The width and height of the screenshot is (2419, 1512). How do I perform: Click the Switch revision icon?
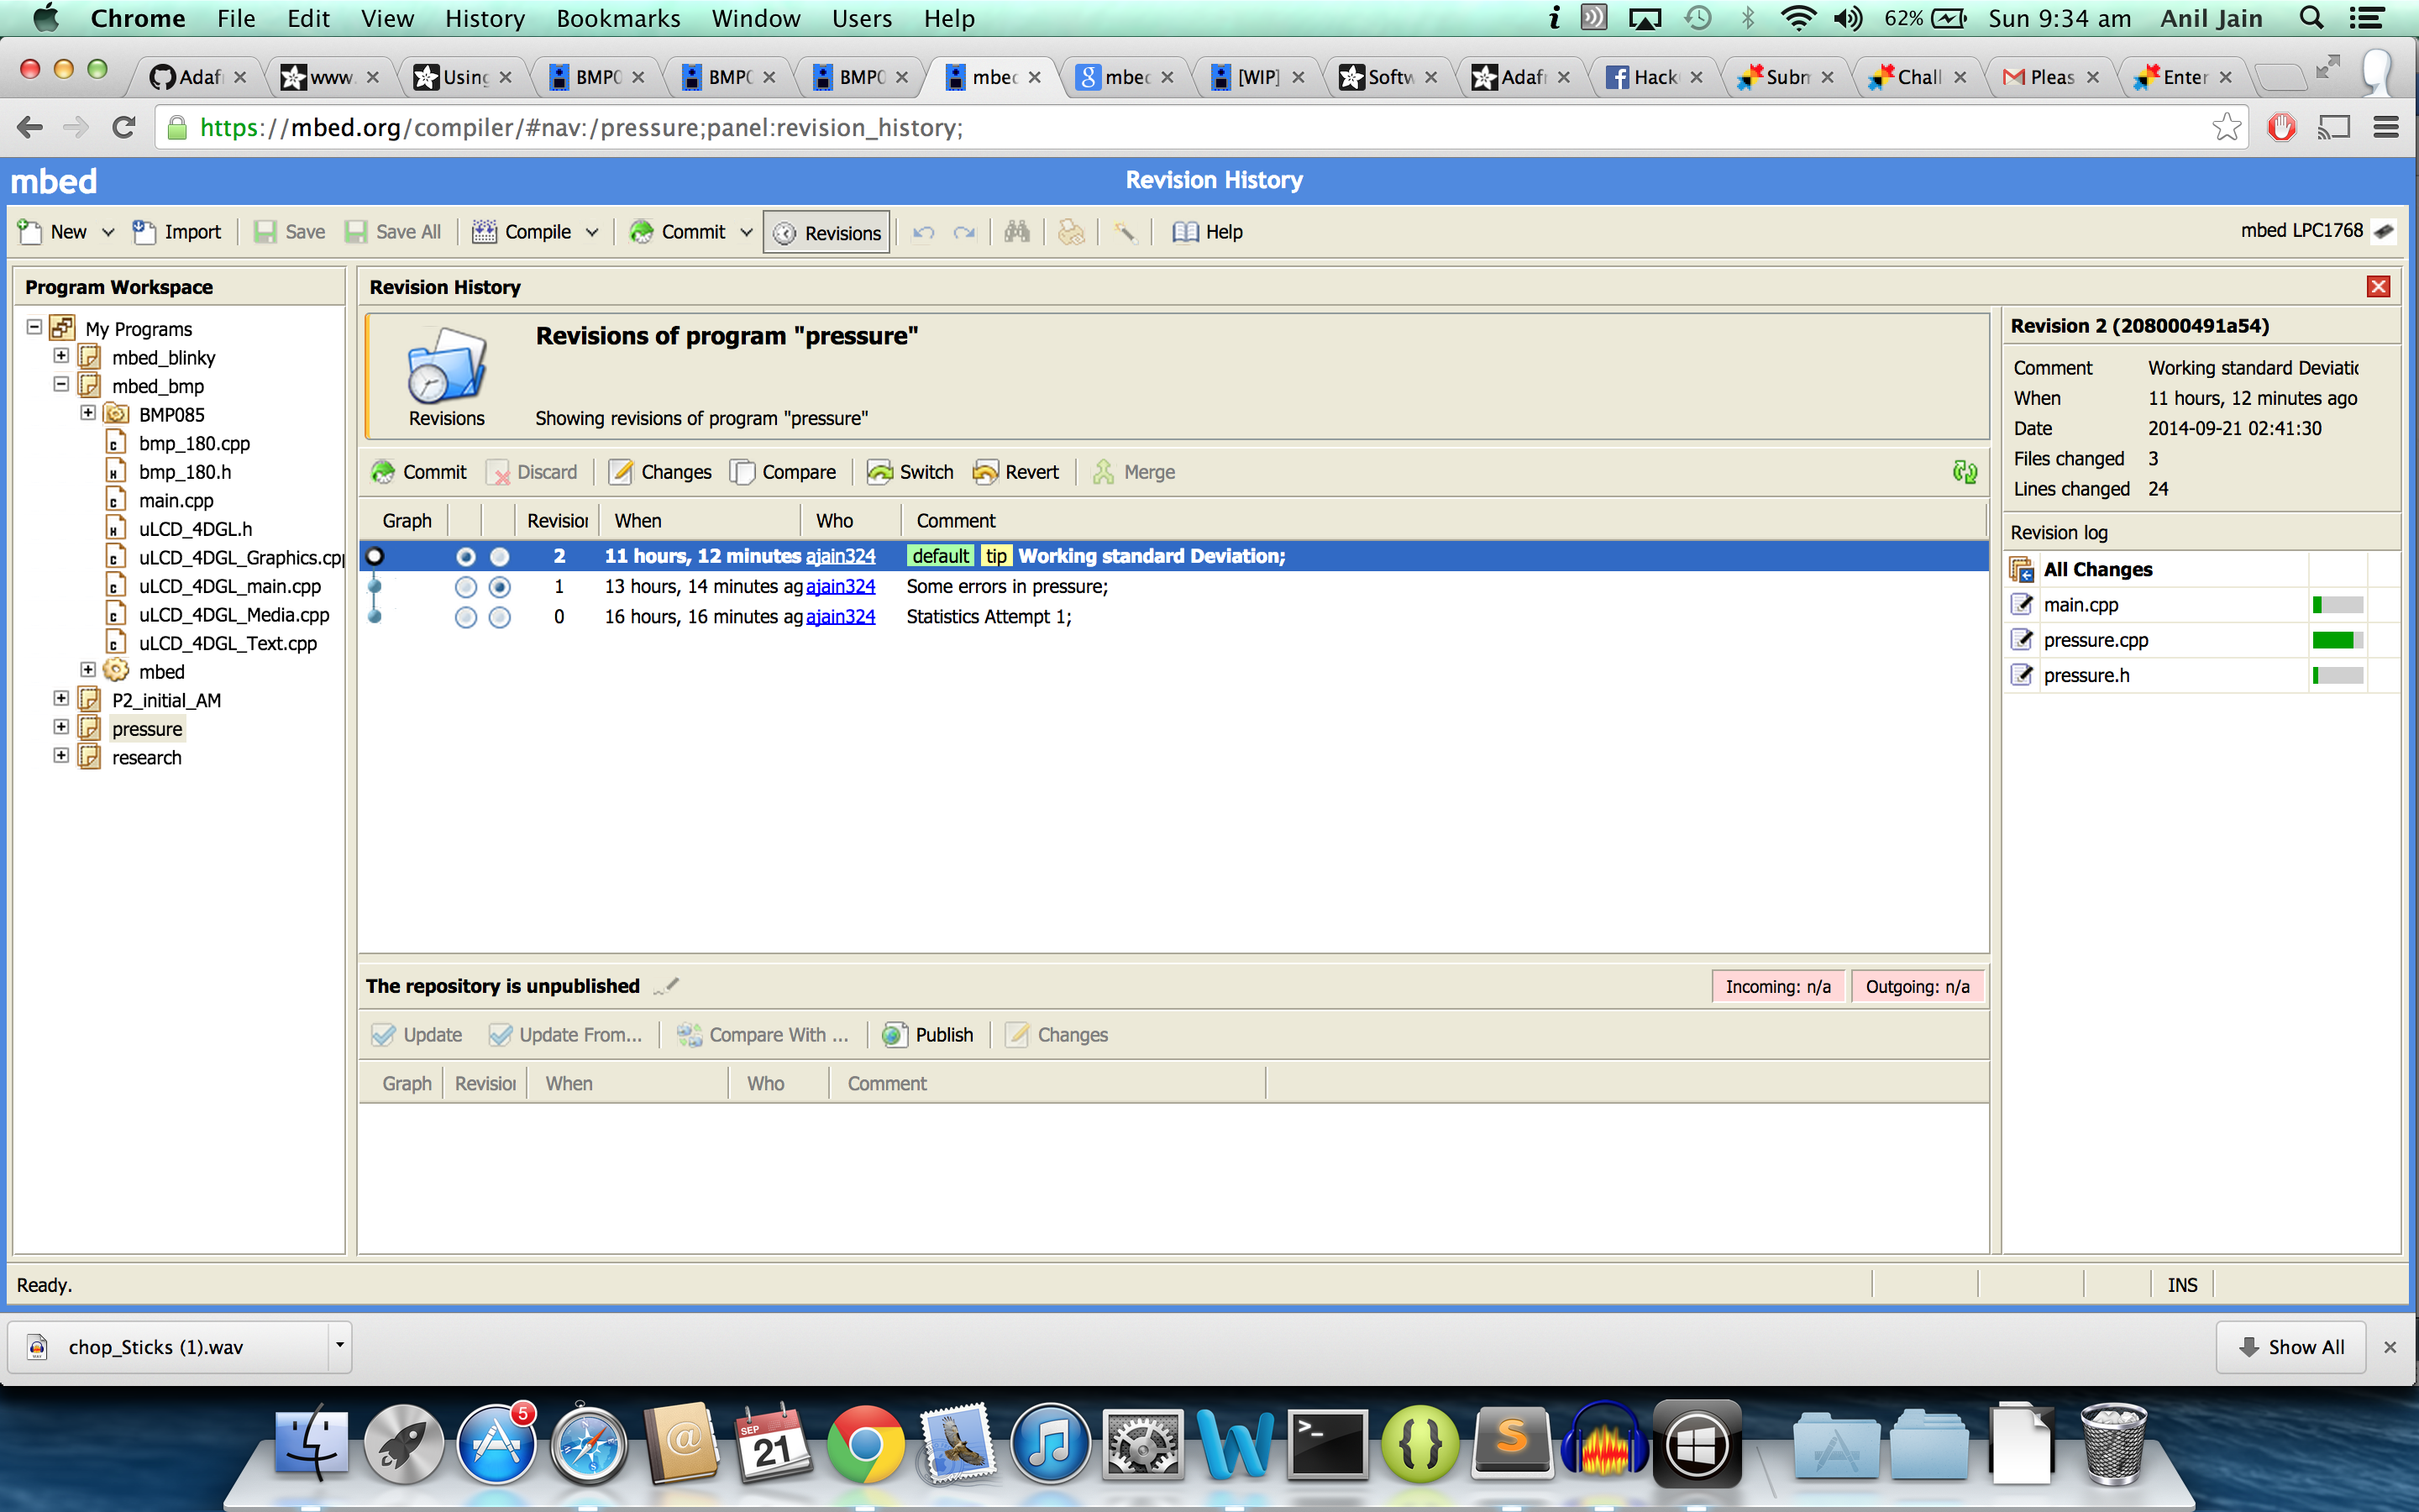pyautogui.click(x=879, y=472)
